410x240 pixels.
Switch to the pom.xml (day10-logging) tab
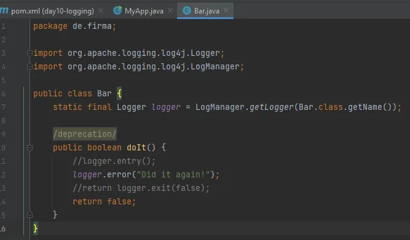coord(53,11)
